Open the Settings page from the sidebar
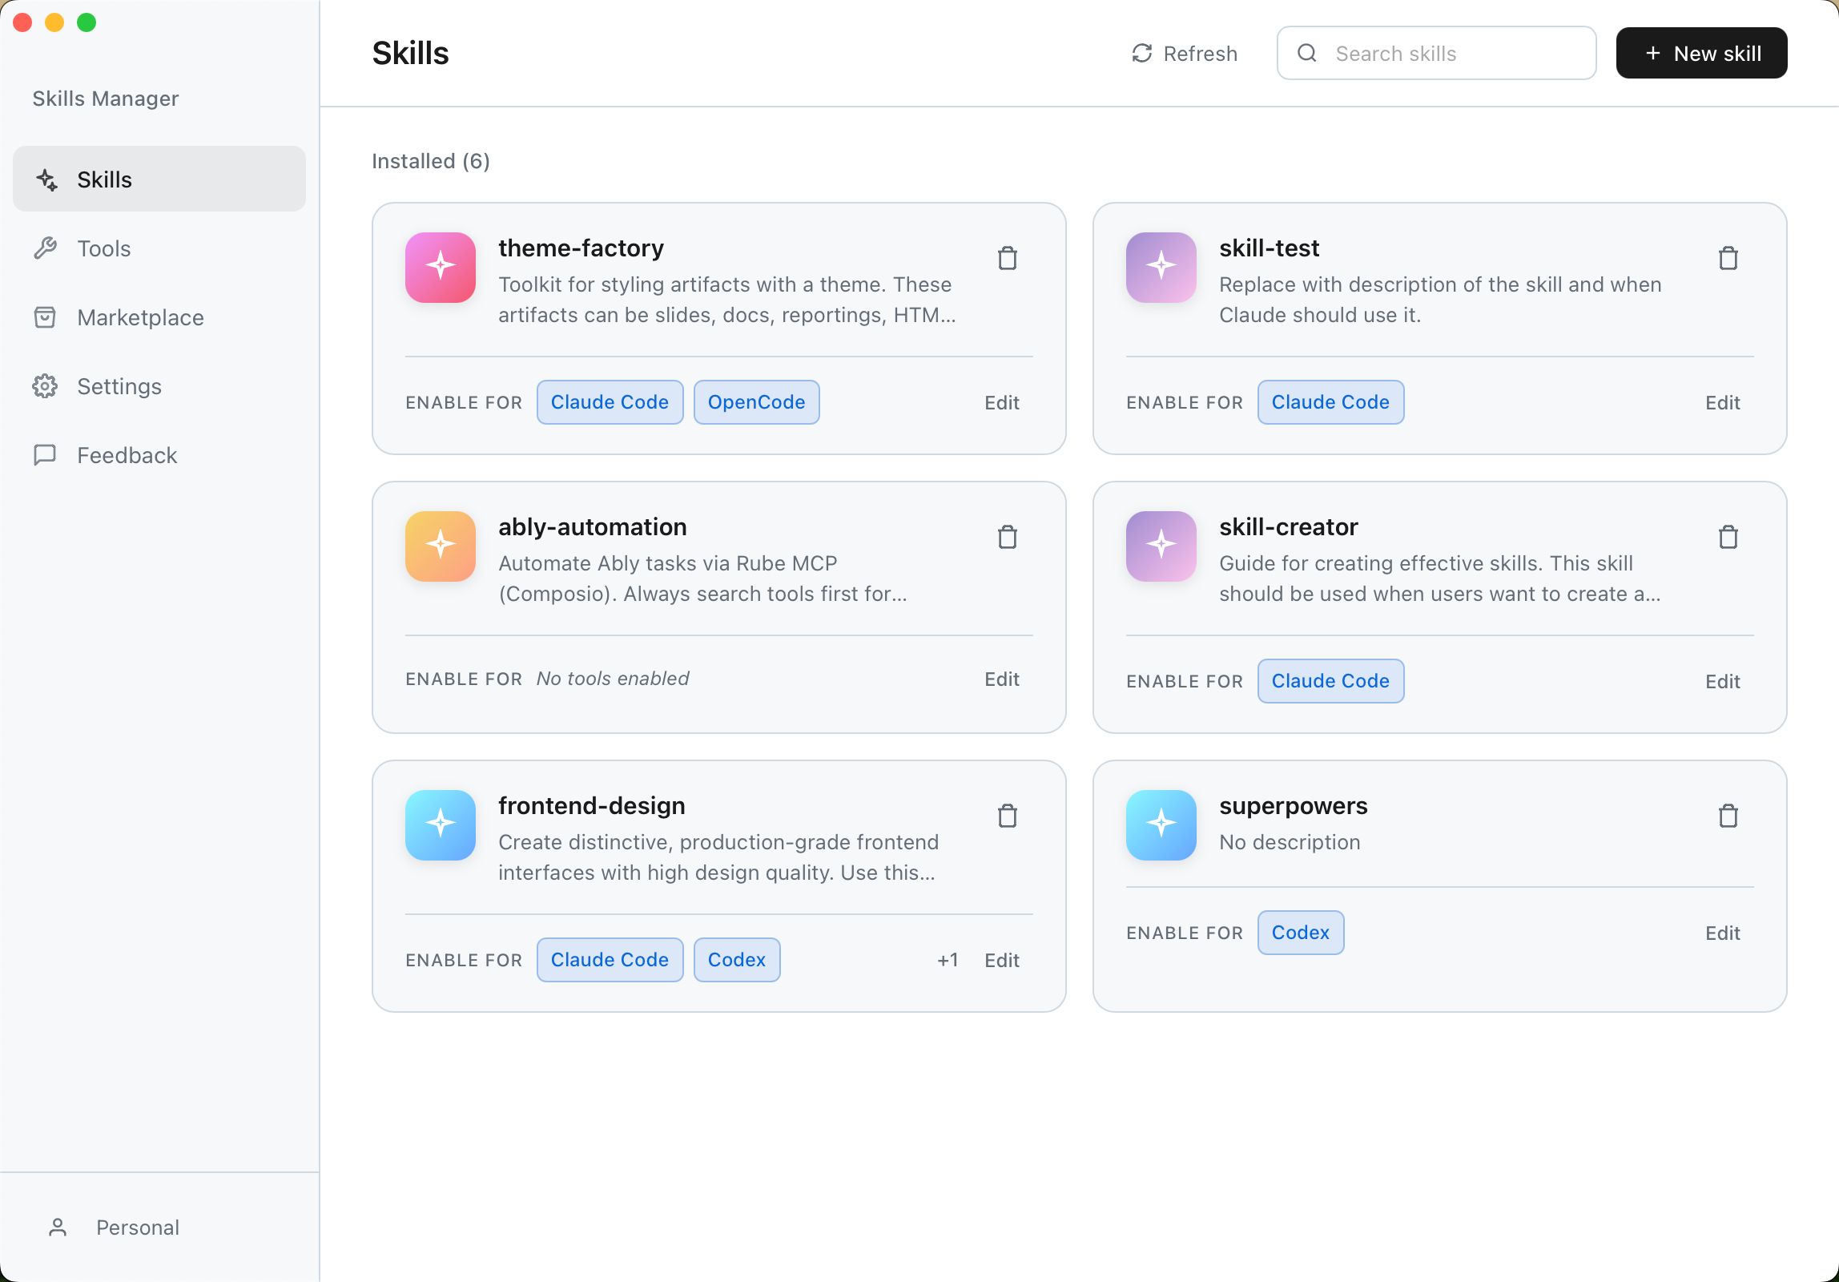Screen dimensions: 1839x1282 coord(119,387)
